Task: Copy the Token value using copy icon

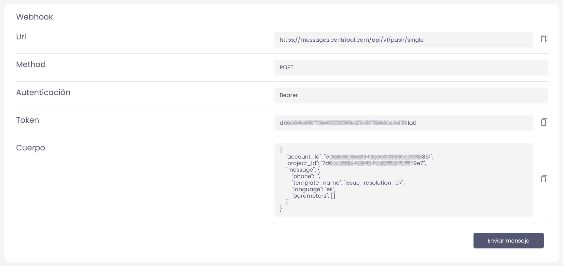Action: click(x=544, y=122)
